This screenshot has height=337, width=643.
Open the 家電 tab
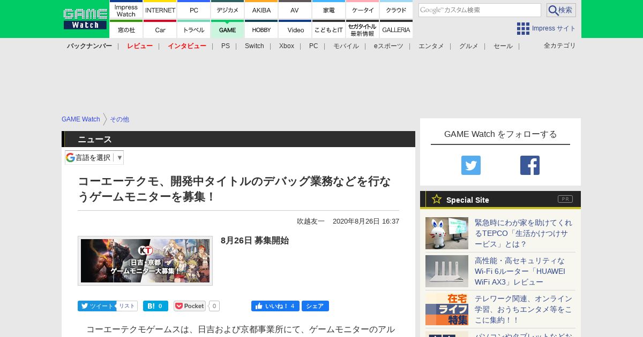coord(329,10)
